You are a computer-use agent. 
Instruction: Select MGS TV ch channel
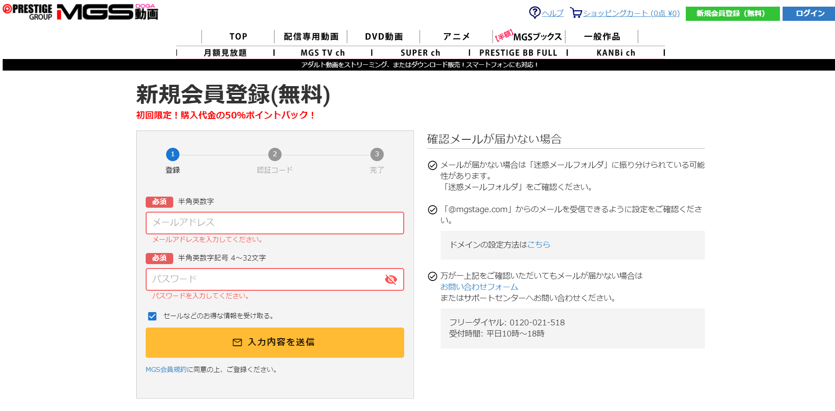323,53
